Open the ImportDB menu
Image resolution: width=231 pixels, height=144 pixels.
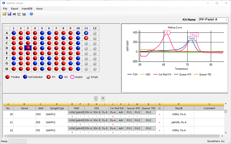pos(27,9)
